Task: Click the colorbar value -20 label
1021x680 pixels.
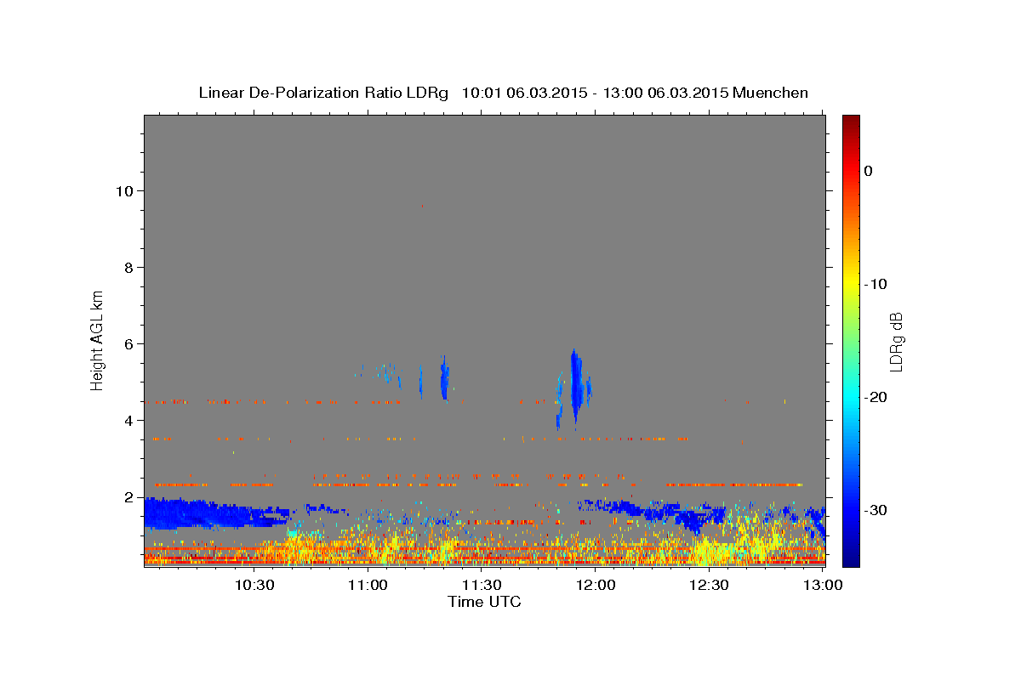Action: 876,397
